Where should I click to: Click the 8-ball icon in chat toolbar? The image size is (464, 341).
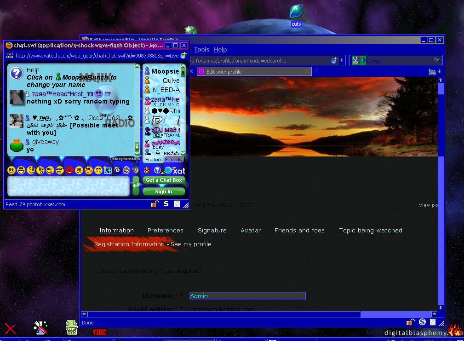117,170
